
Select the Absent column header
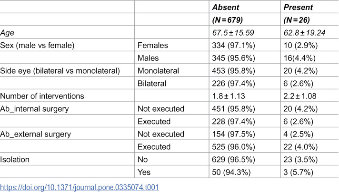pyautogui.click(x=226, y=7)
